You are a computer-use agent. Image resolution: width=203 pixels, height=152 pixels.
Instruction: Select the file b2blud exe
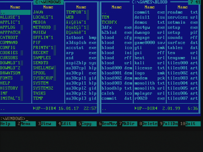point(117,32)
